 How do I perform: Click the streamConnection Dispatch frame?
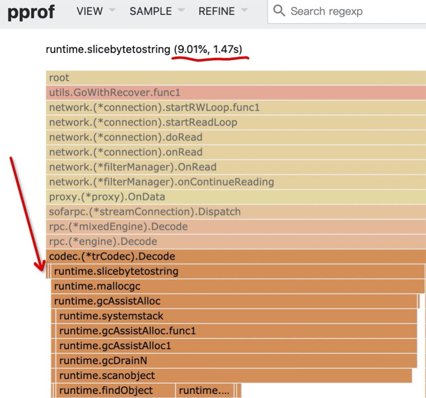pos(236,212)
